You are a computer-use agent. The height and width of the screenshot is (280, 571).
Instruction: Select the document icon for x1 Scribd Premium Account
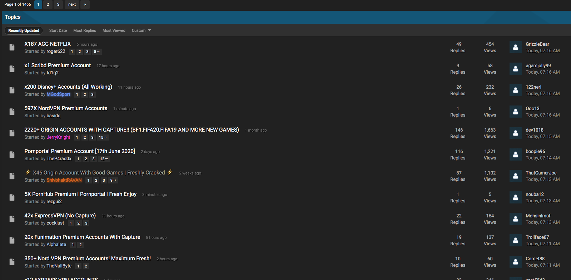(x=12, y=69)
